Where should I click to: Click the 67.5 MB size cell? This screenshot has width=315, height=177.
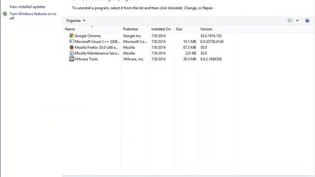189,47
